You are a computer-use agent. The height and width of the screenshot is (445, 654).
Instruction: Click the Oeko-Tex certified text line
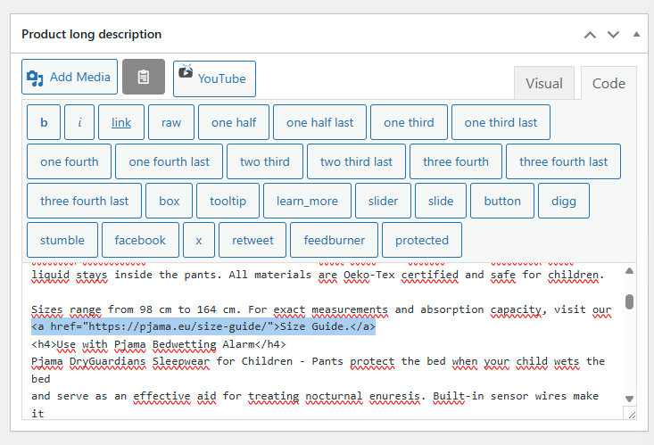coord(318,276)
